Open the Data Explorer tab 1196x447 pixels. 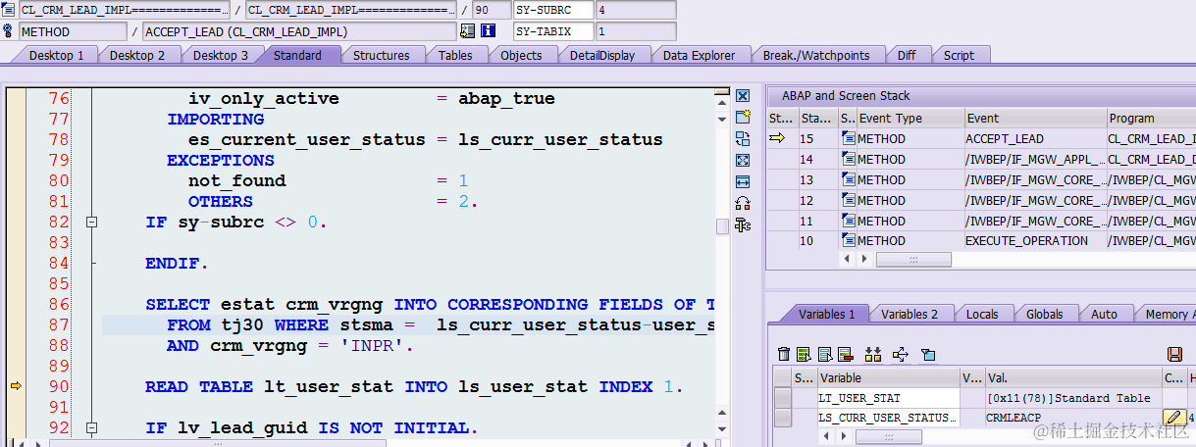[x=699, y=55]
